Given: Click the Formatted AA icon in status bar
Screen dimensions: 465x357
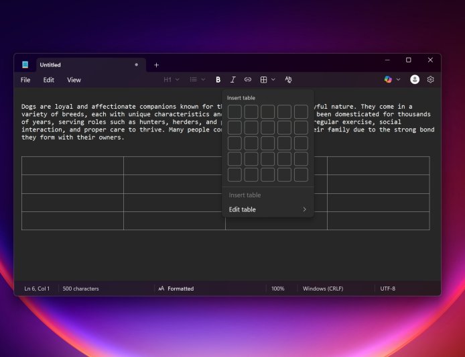Looking at the screenshot, I should pyautogui.click(x=161, y=289).
